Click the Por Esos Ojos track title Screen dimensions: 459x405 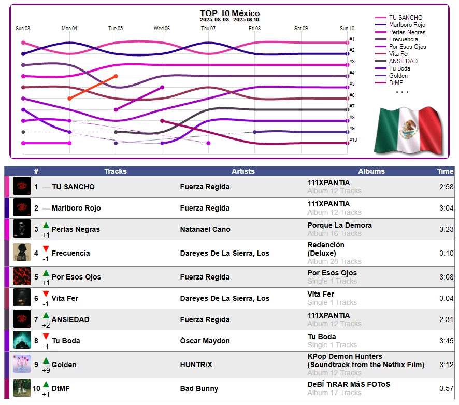click(76, 277)
